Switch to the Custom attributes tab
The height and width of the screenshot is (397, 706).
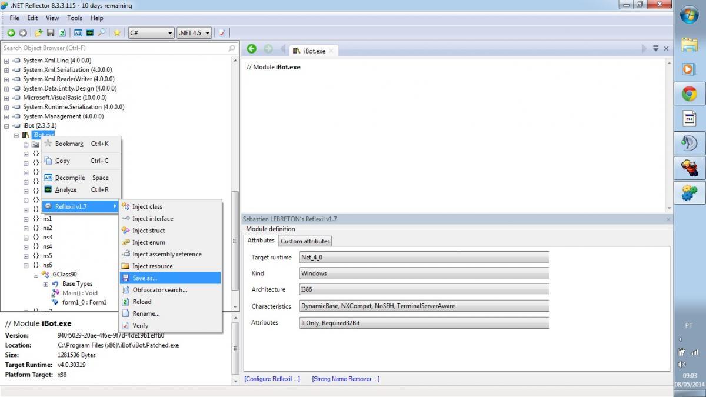click(305, 241)
